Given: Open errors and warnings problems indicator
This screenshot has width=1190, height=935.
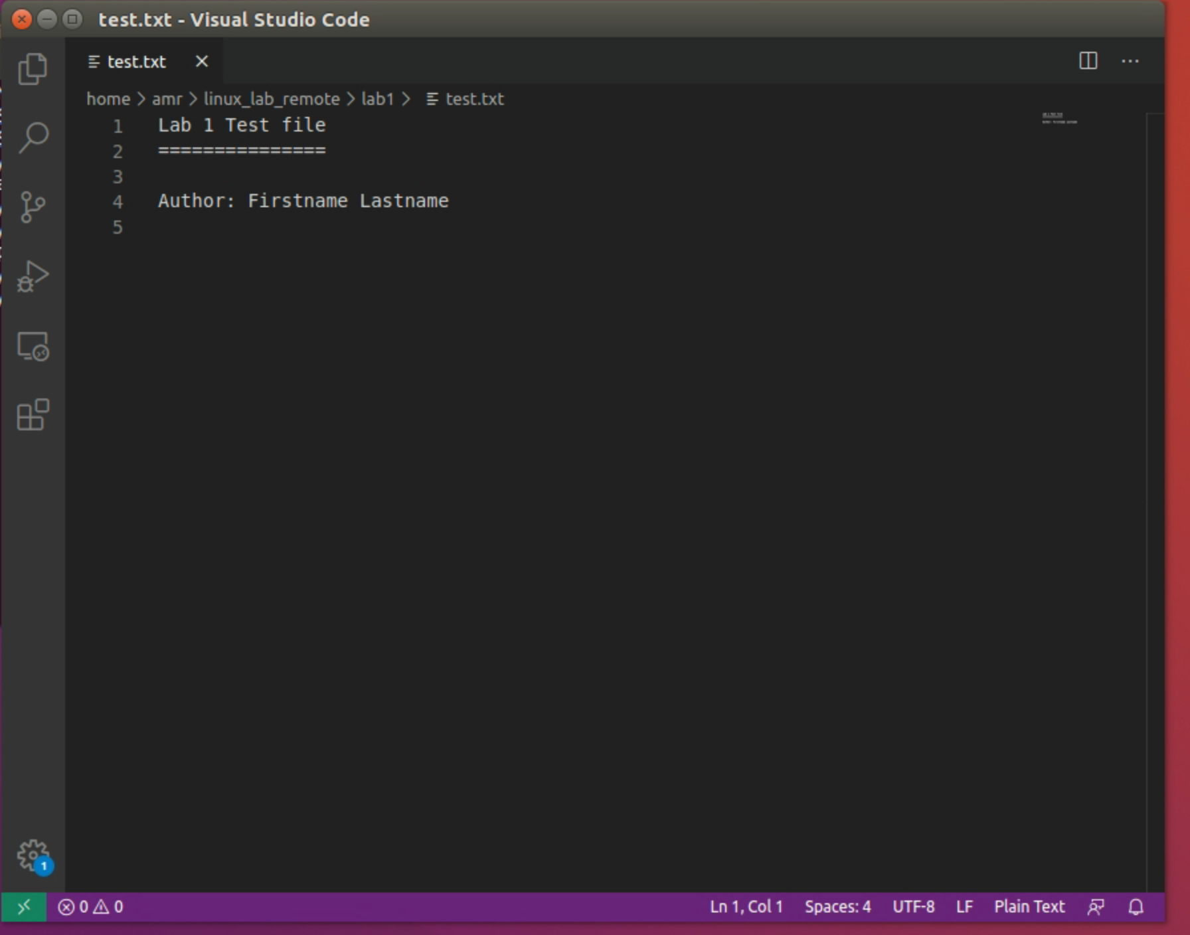Looking at the screenshot, I should pyautogui.click(x=90, y=906).
